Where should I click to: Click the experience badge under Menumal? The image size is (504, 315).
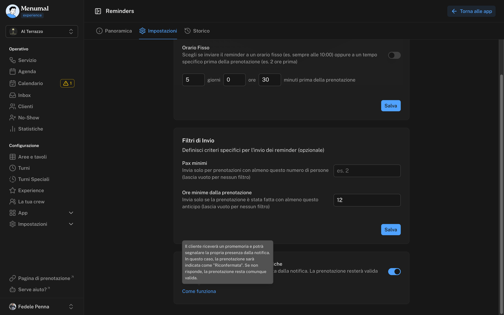coord(32,15)
